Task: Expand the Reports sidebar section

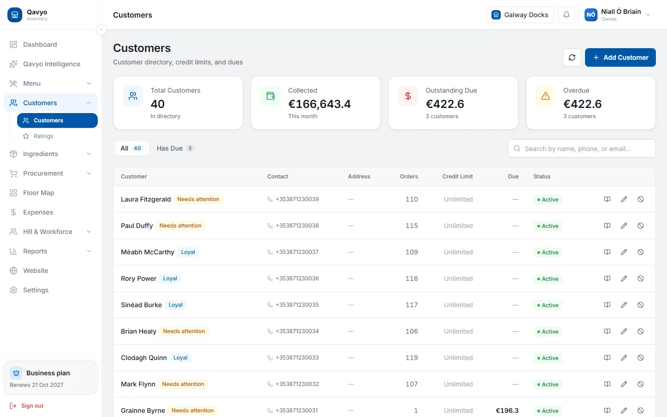Action: click(x=50, y=251)
